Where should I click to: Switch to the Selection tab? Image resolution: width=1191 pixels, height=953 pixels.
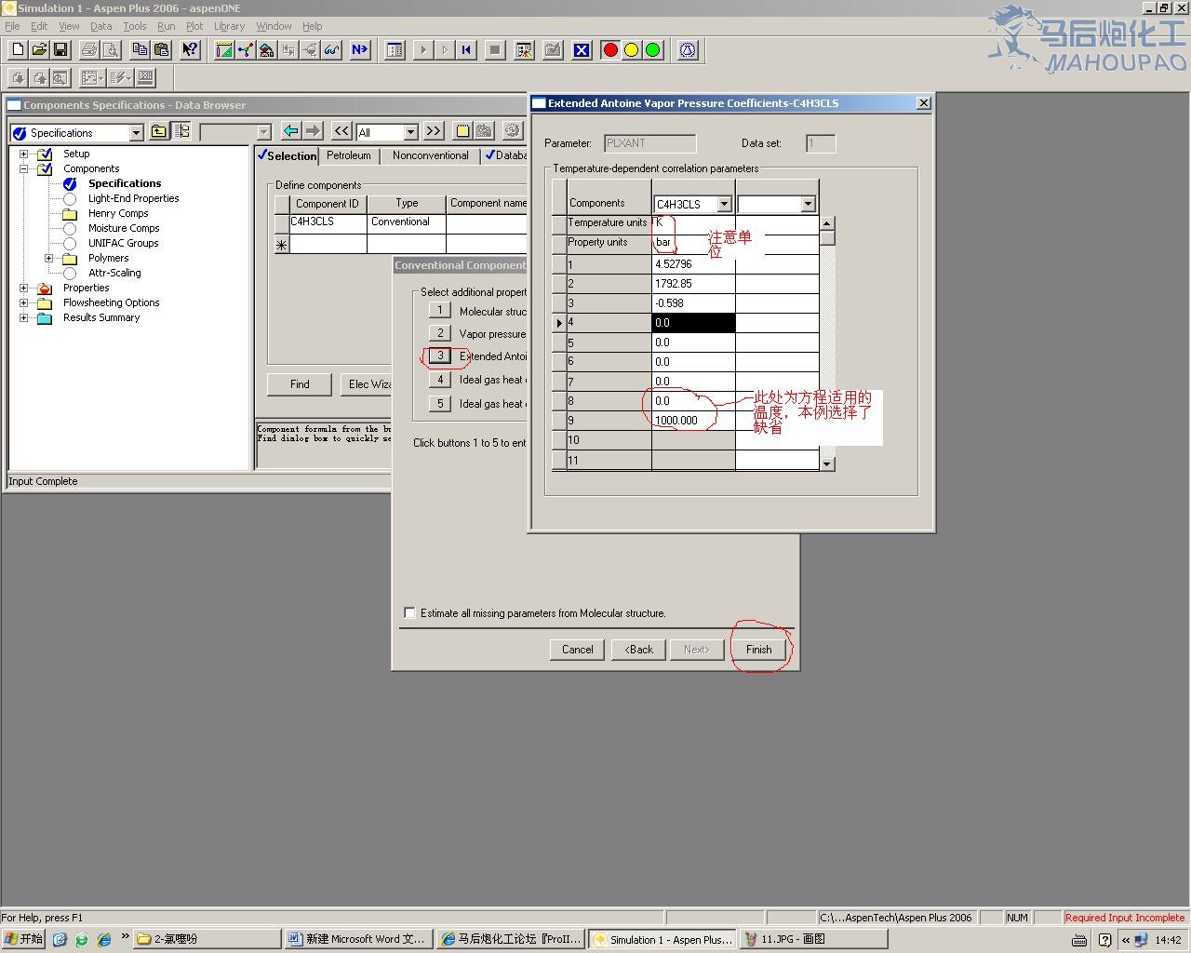[x=288, y=155]
